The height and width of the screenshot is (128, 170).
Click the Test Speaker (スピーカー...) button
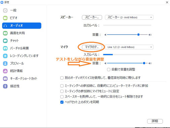92,17
